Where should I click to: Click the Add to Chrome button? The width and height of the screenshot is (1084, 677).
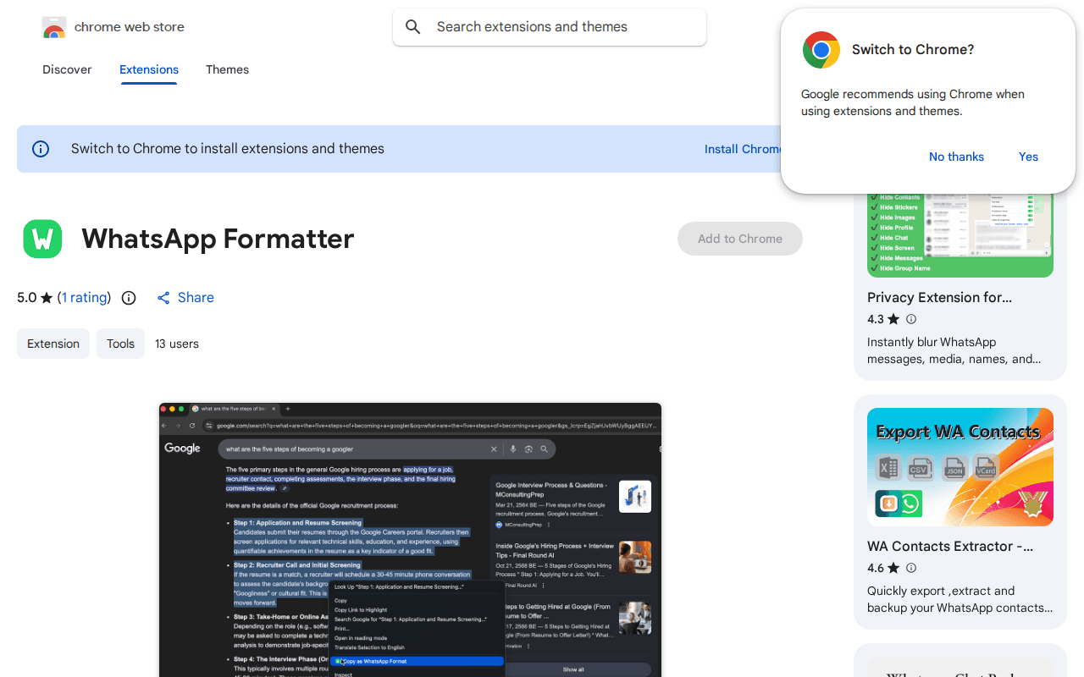739,239
